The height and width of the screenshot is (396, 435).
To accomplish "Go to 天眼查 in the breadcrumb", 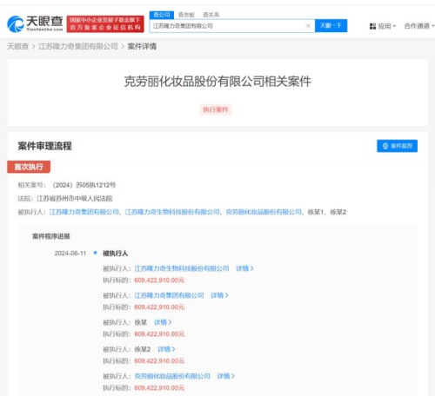I will click(x=17, y=46).
